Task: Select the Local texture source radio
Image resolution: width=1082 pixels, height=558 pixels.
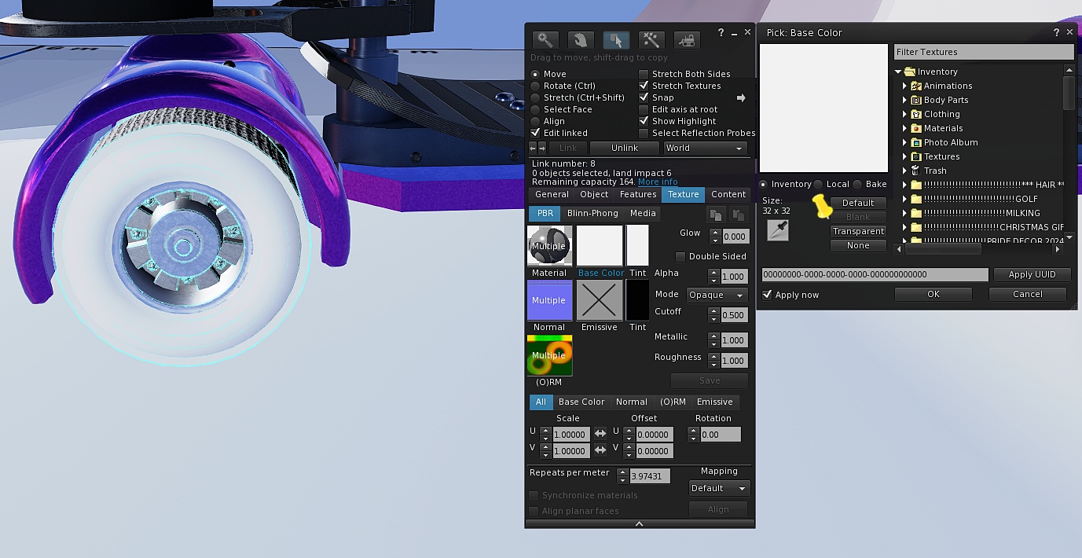Action: click(x=819, y=185)
